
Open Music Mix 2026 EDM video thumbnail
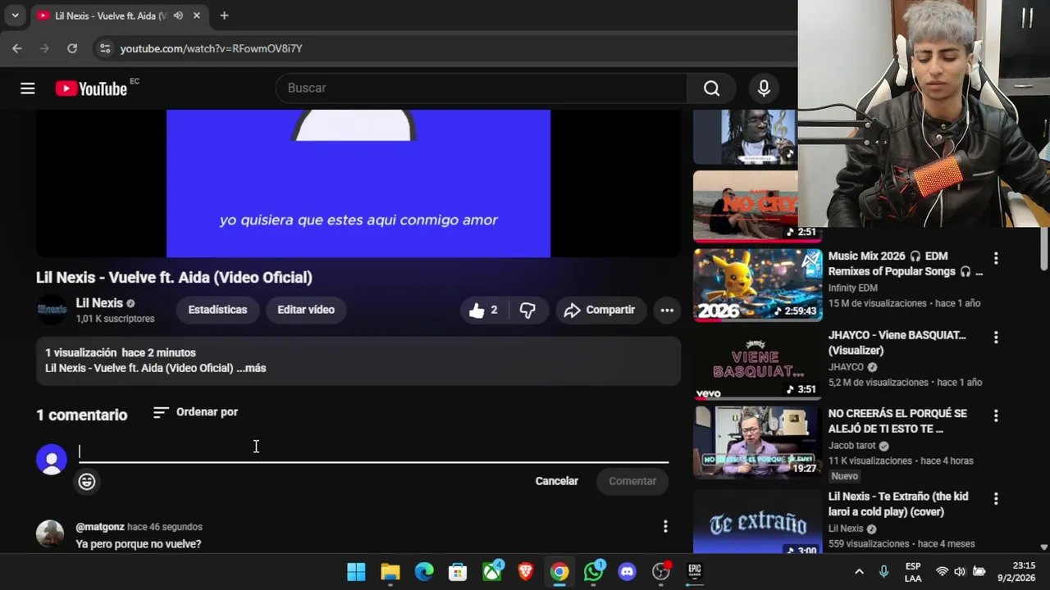[757, 285]
